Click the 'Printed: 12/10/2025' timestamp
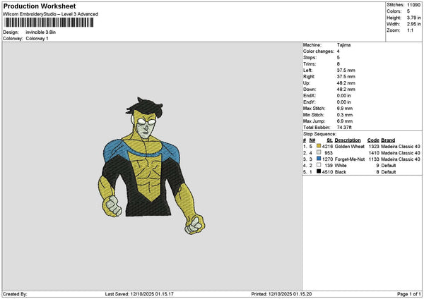Screen dimensions: 424x299 coord(281,294)
